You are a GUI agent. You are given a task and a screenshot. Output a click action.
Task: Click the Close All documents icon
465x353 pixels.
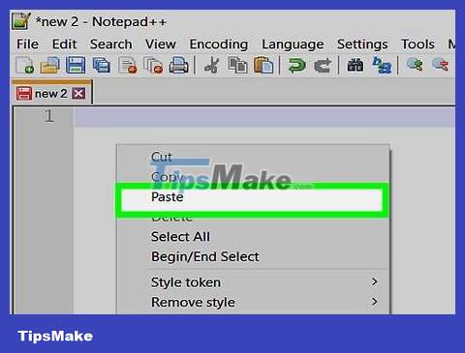click(x=153, y=65)
